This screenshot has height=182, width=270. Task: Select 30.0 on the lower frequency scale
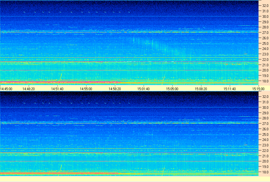point(265,108)
